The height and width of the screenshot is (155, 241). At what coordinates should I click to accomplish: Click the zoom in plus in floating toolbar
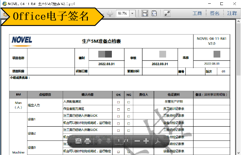click(146, 141)
